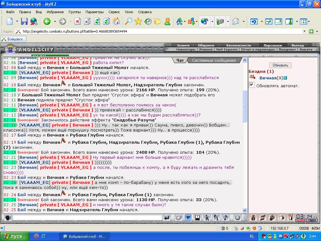Click the work offline globe icon
The image size is (321, 241).
34,21
